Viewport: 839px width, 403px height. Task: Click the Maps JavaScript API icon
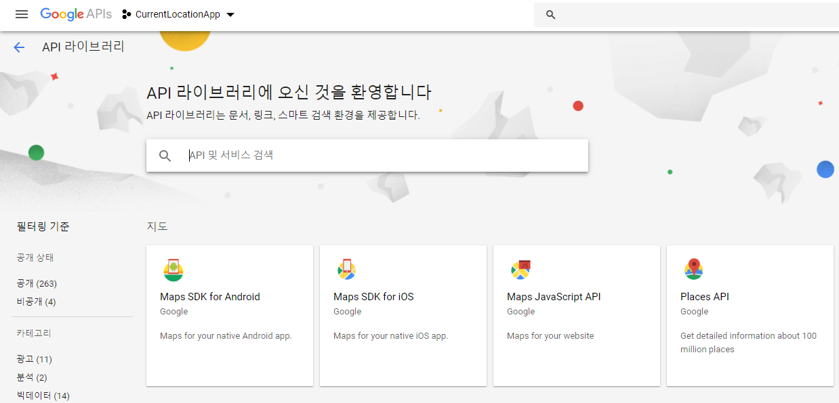coord(520,270)
